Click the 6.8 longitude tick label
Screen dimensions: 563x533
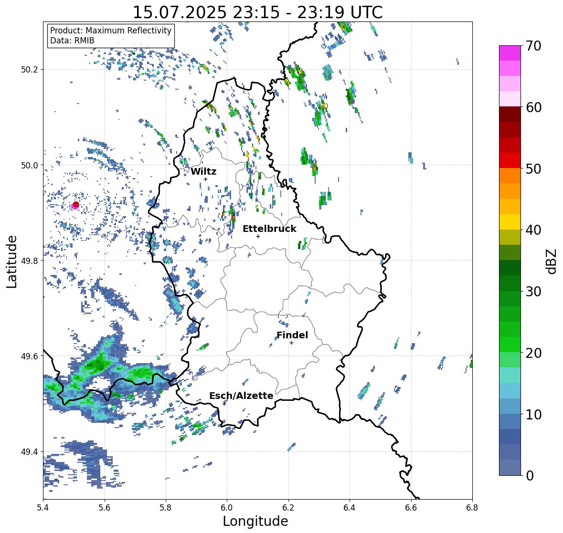pos(472,508)
